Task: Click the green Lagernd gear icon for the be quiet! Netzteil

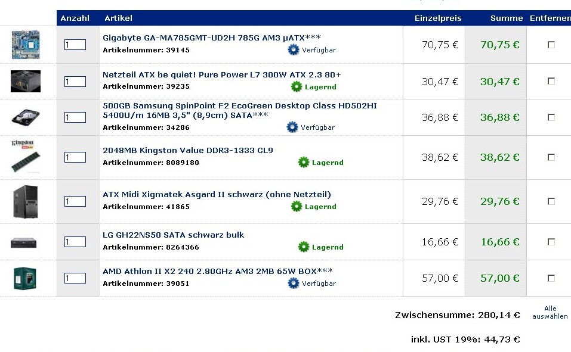Action: 297,86
